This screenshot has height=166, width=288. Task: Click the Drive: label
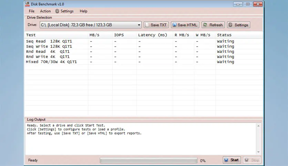point(32,25)
